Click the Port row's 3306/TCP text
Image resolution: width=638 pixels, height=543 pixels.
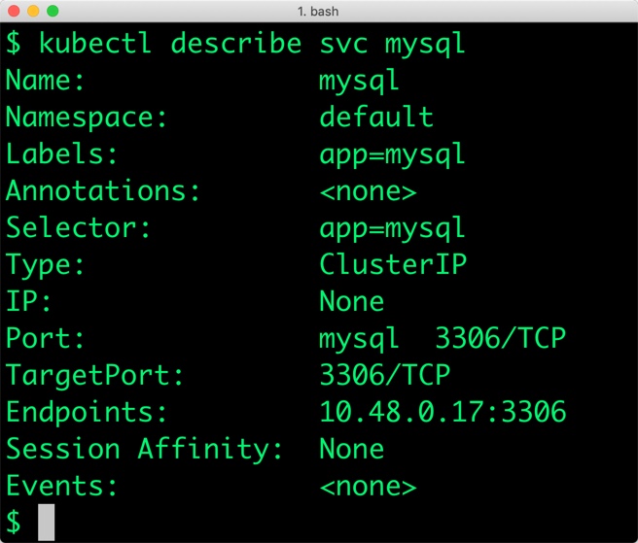click(499, 339)
